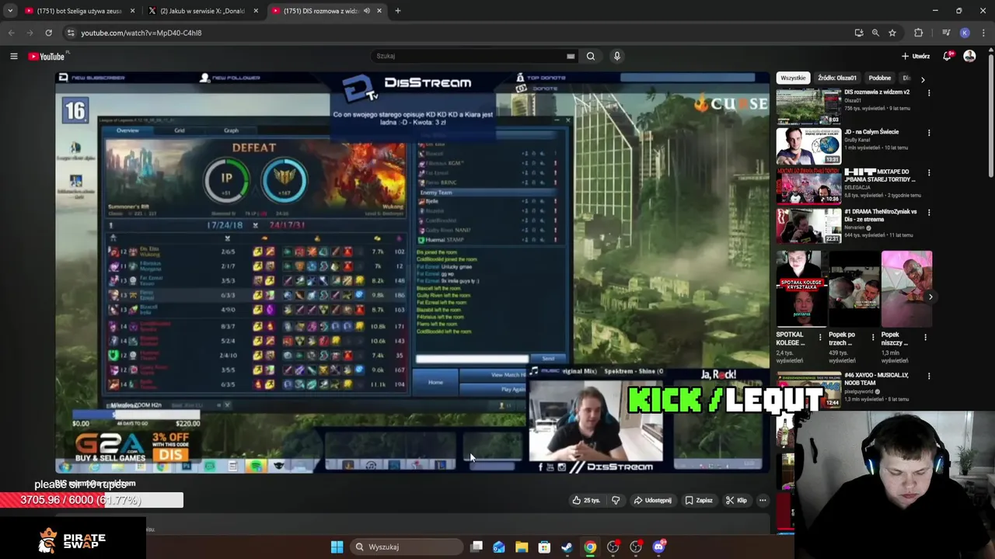Select the Wszystkie filter chip
The image size is (995, 559).
(x=793, y=78)
